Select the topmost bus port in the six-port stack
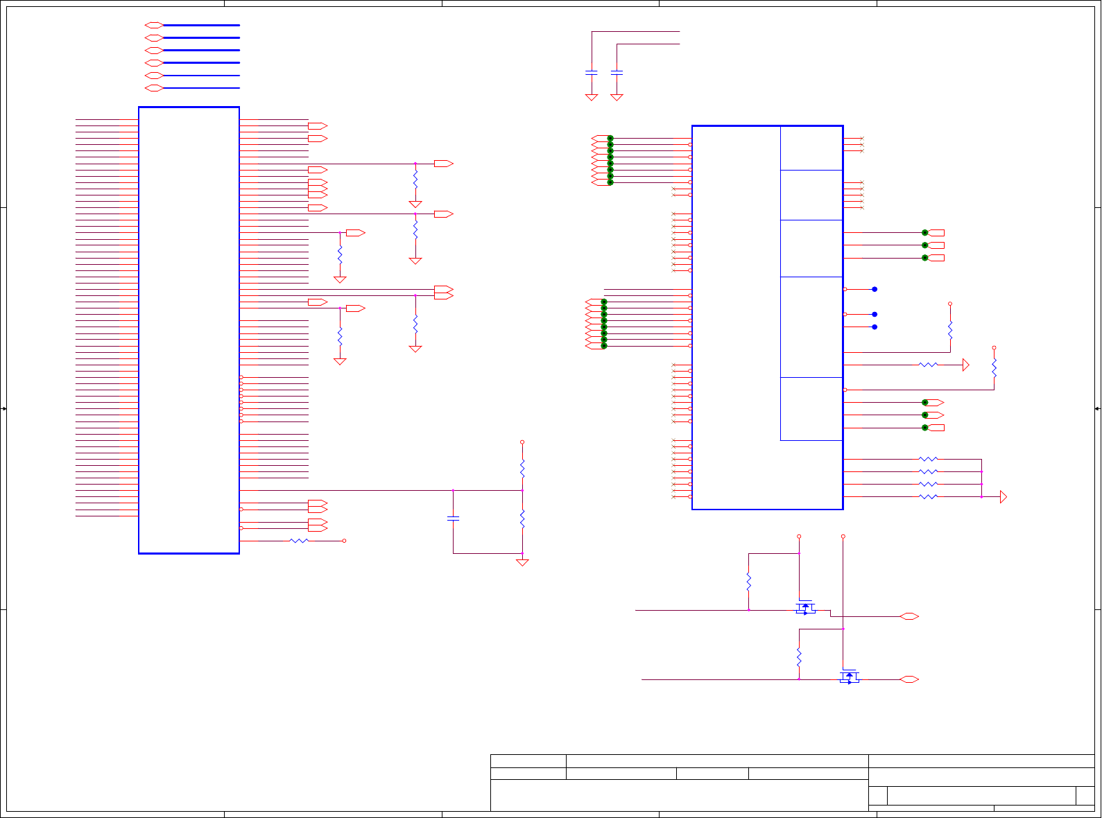The image size is (1102, 818). pyautogui.click(x=154, y=25)
